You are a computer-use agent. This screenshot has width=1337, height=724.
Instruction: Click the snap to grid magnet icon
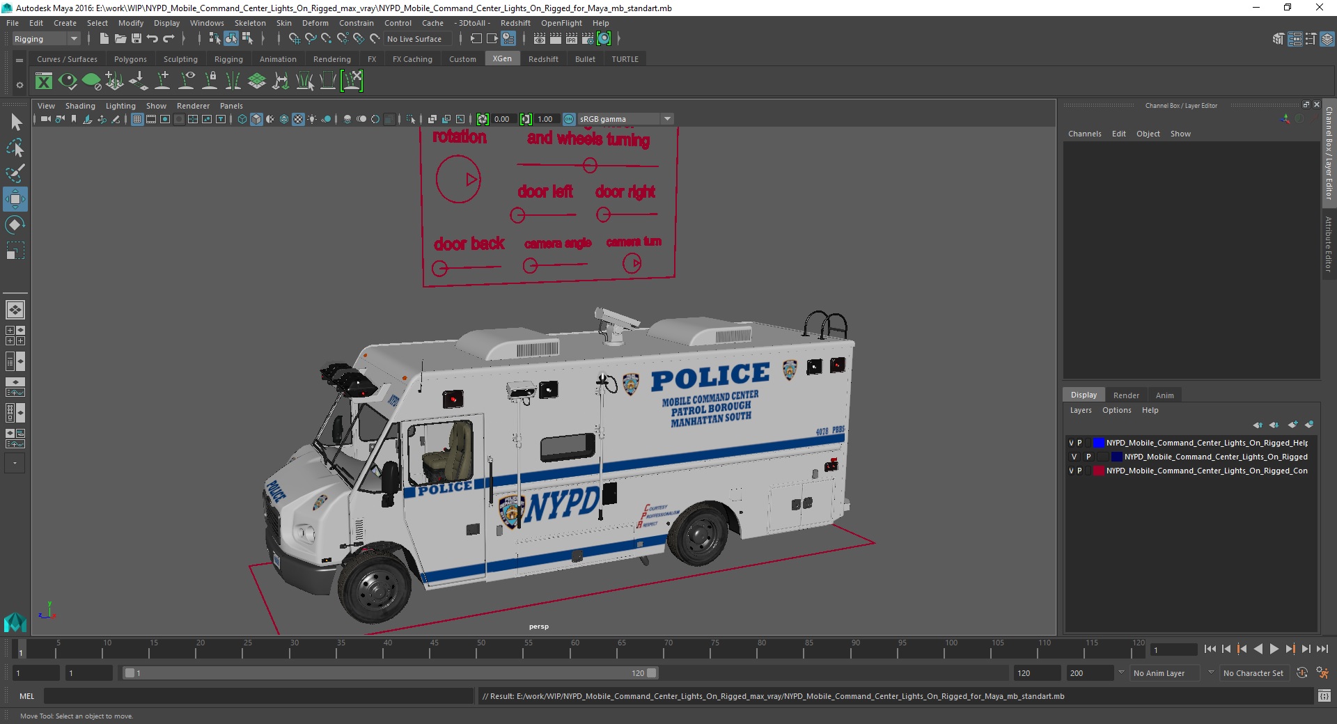pyautogui.click(x=294, y=39)
